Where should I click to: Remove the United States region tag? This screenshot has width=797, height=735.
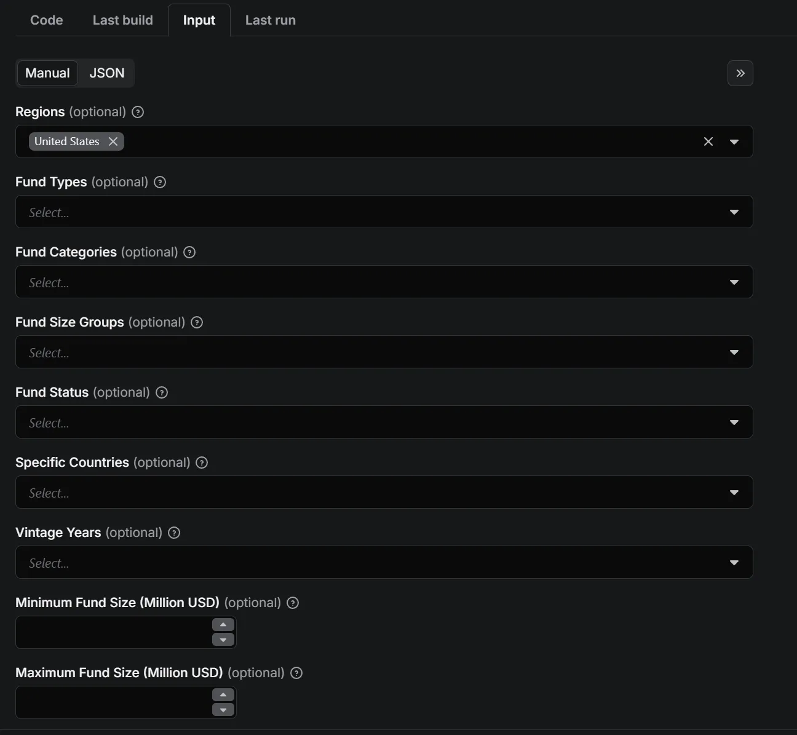113,141
